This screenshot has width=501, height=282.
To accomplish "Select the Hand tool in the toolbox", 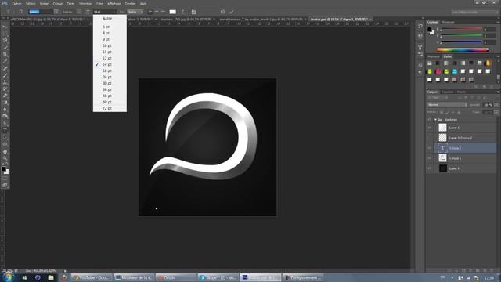I will pyautogui.click(x=5, y=151).
